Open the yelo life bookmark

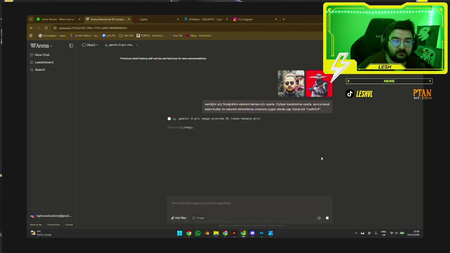tap(109, 35)
